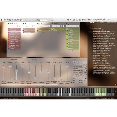
Task: Open the CONTROL tab
Action: click(x=34, y=59)
